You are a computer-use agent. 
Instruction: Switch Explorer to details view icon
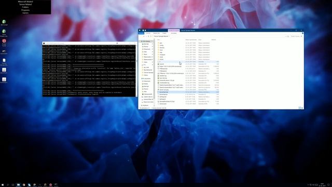[x=300, y=108]
